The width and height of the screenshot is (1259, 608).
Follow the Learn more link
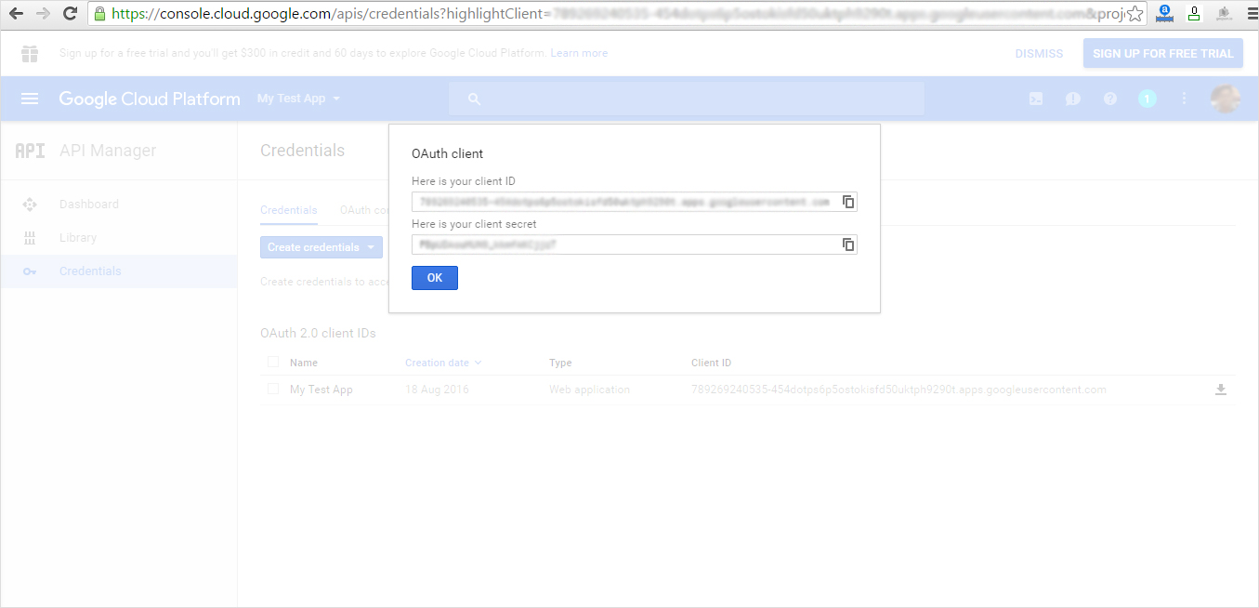[x=579, y=53]
